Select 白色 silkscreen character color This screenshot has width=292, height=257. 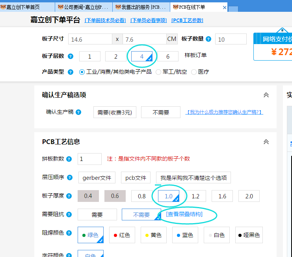pyautogui.click(x=91, y=253)
